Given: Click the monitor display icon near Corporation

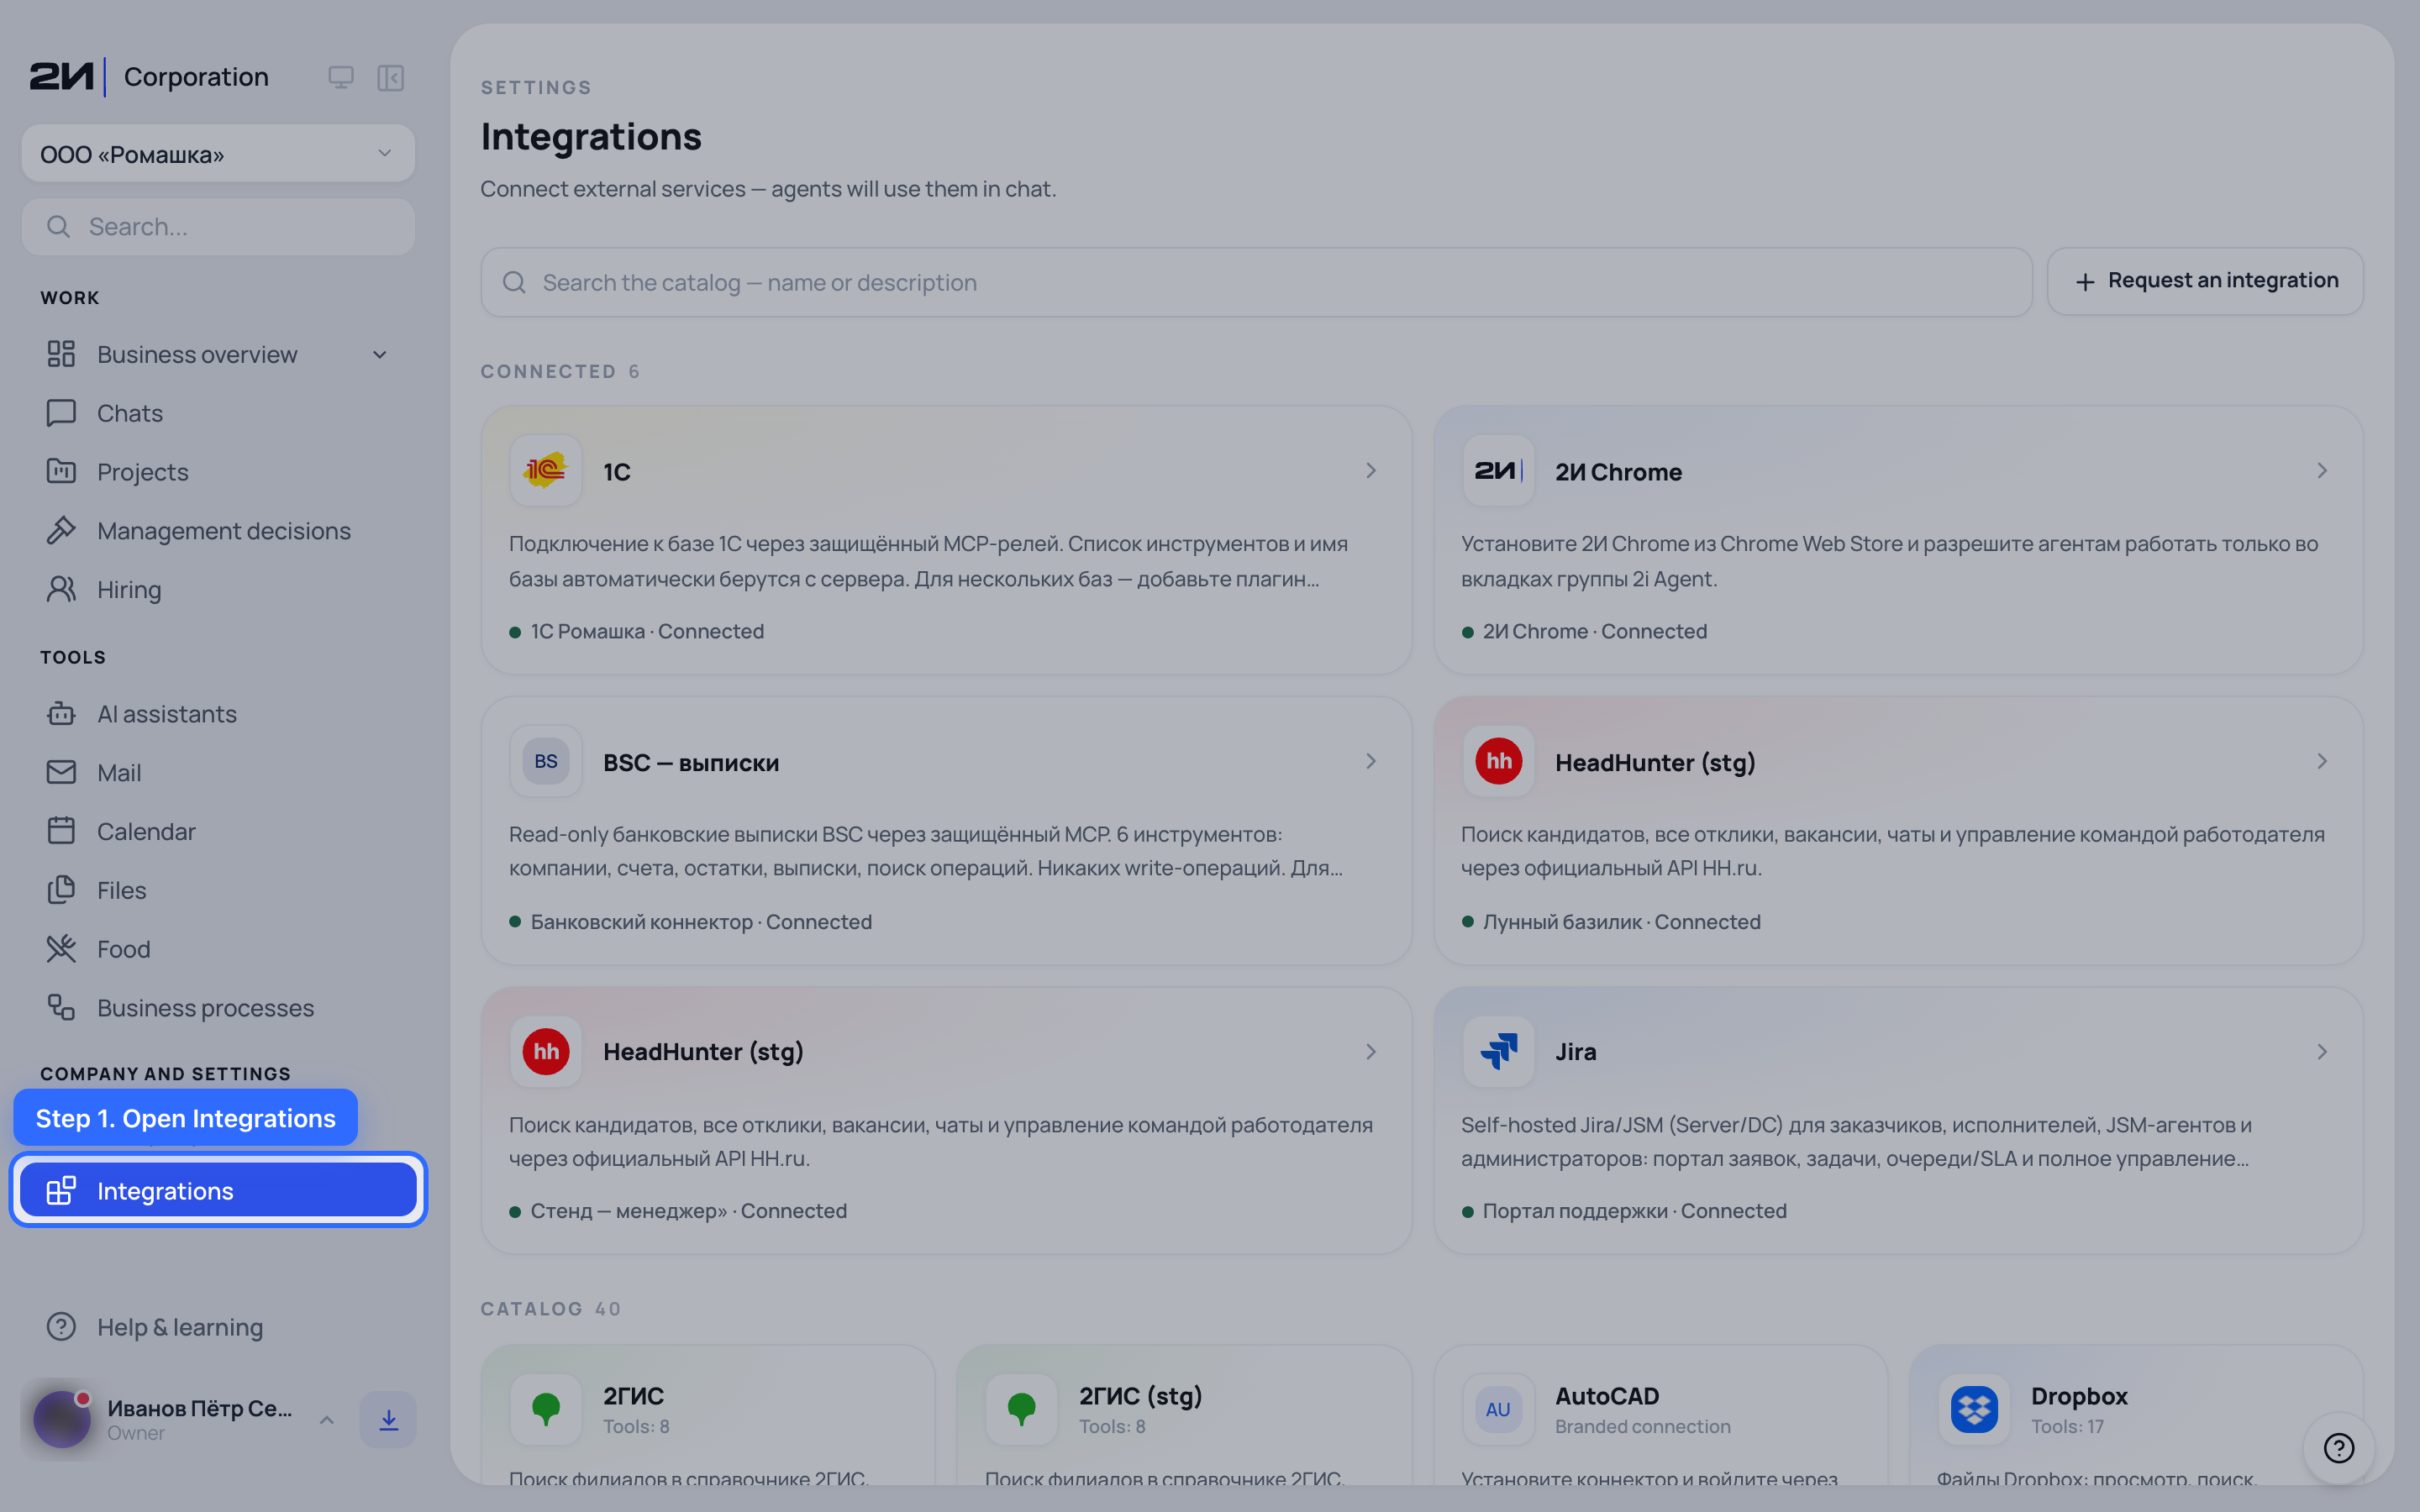Looking at the screenshot, I should click(341, 78).
